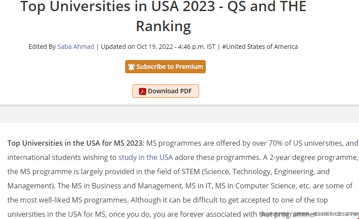359x219 pixels.
Task: Click the page title heading
Action: (x=163, y=16)
